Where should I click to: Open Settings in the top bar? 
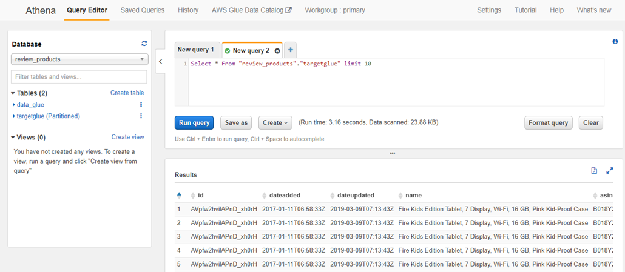(x=489, y=10)
